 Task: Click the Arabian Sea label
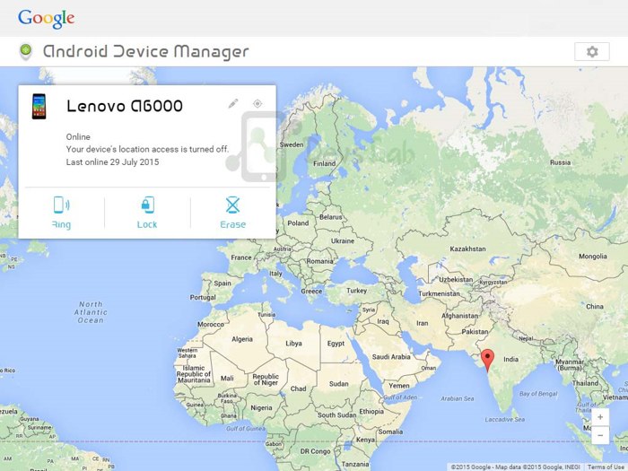coord(458,398)
